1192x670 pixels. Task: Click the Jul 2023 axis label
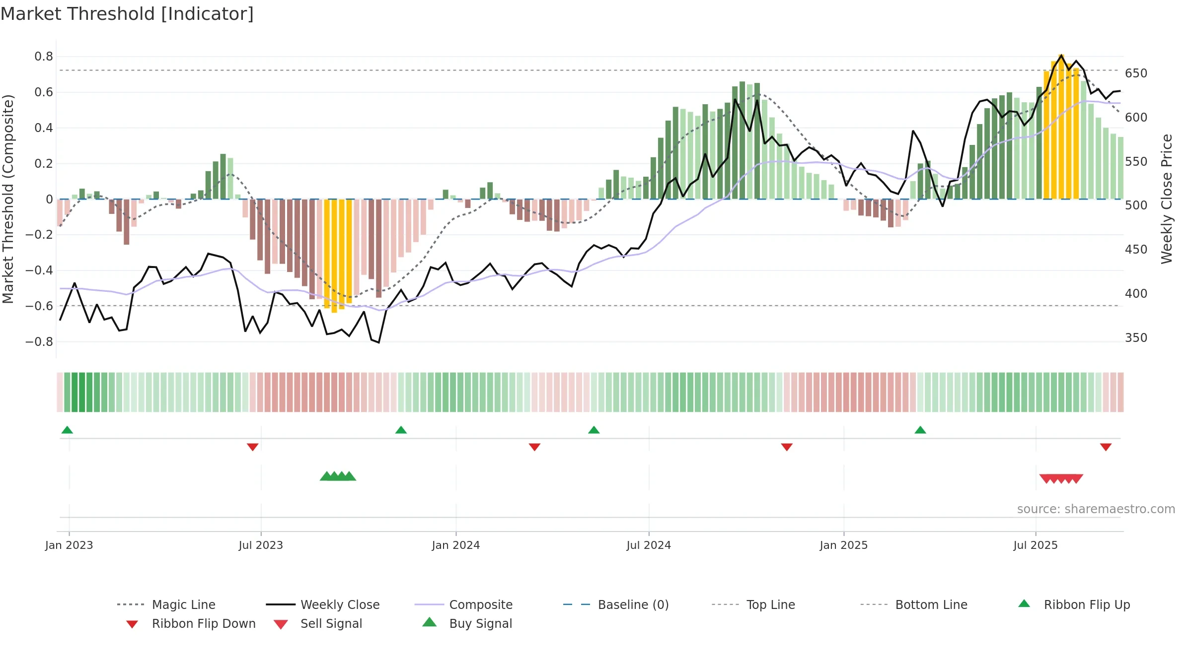[261, 545]
